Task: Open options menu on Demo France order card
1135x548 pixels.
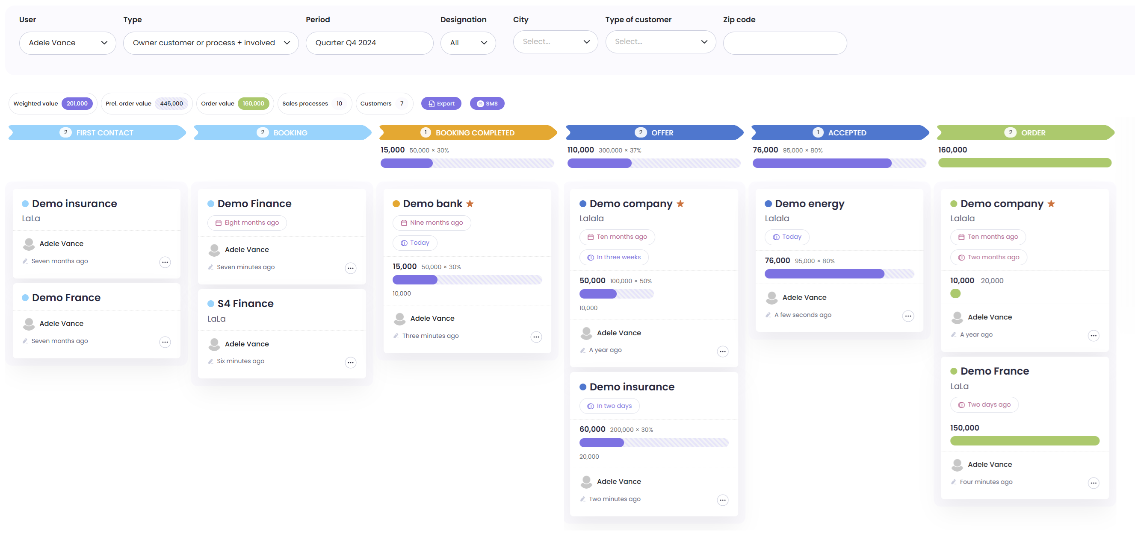Action: tap(1093, 484)
